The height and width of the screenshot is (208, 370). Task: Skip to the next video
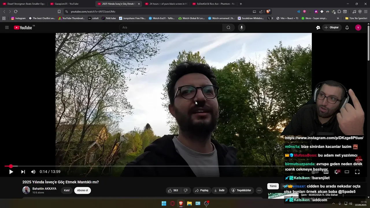click(23, 172)
